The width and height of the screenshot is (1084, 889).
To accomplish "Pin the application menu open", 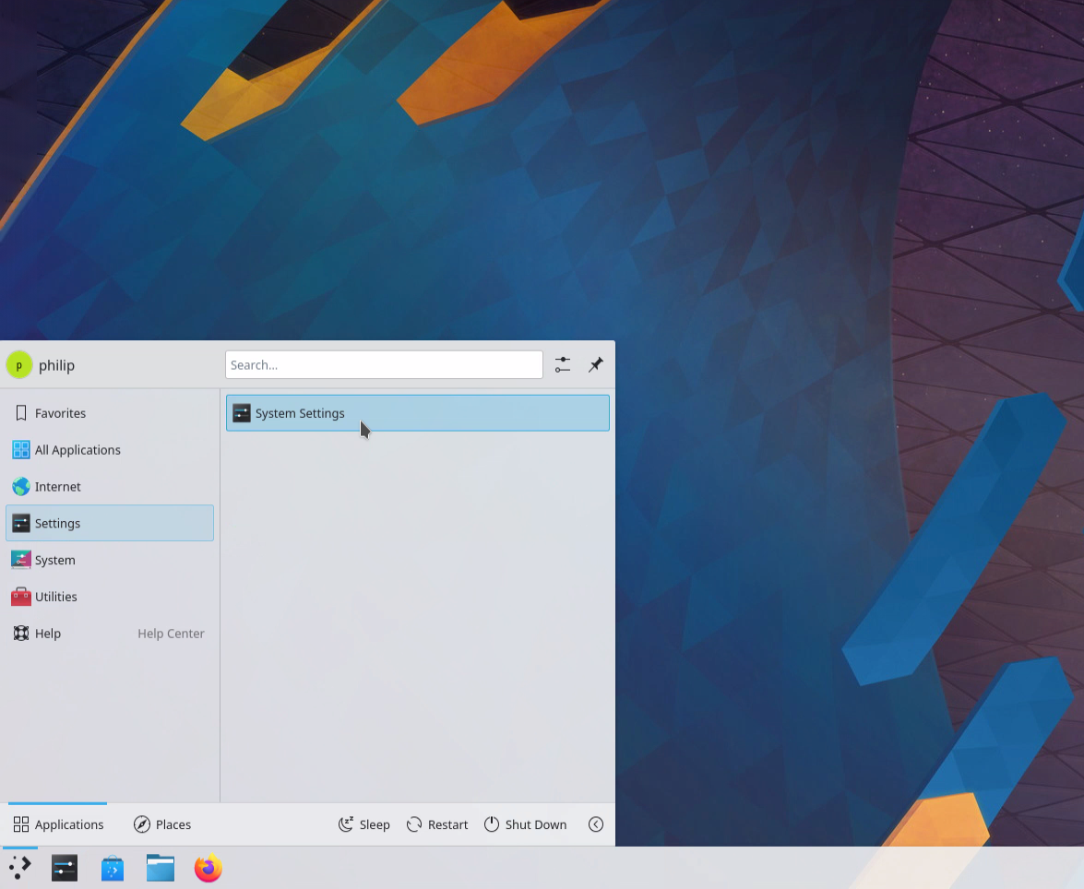I will (596, 365).
